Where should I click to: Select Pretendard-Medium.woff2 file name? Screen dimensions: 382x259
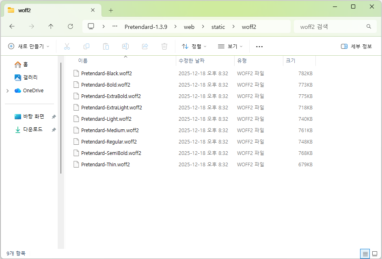pyautogui.click(x=110, y=131)
